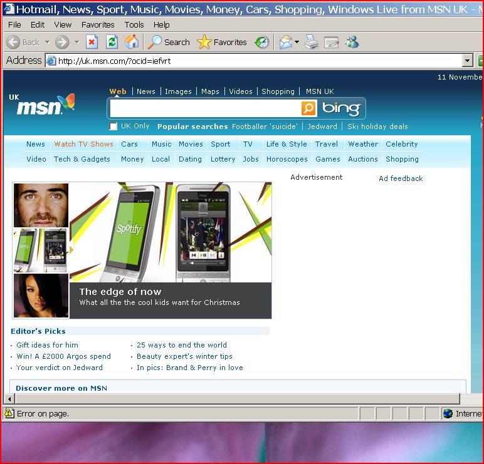Open Win! A £2000 Argos spend link
This screenshot has height=464, width=484.
[x=63, y=356]
